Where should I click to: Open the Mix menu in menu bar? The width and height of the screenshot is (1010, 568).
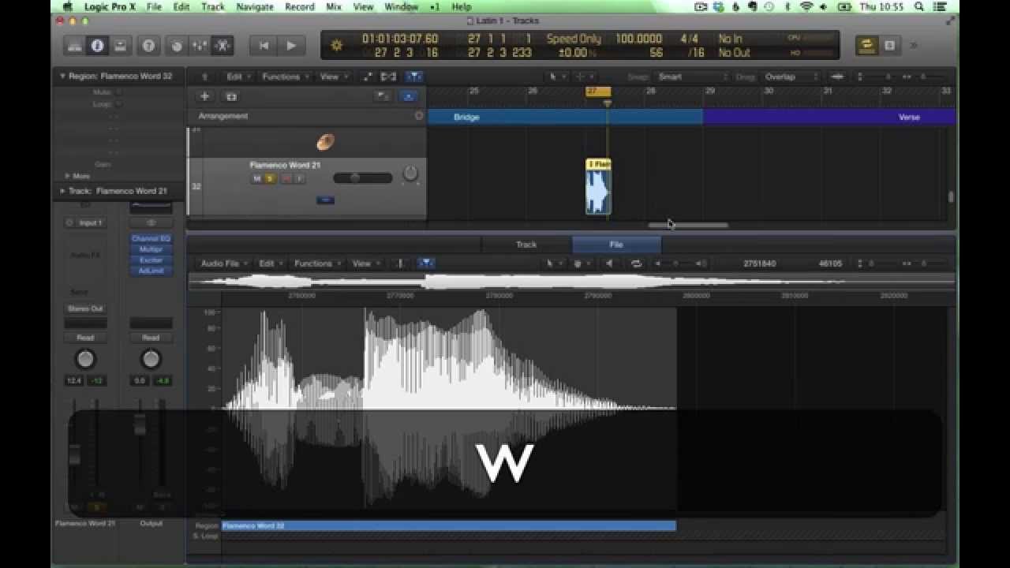click(334, 6)
